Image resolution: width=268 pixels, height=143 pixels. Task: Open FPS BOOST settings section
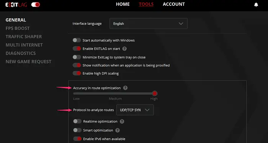click(18, 28)
